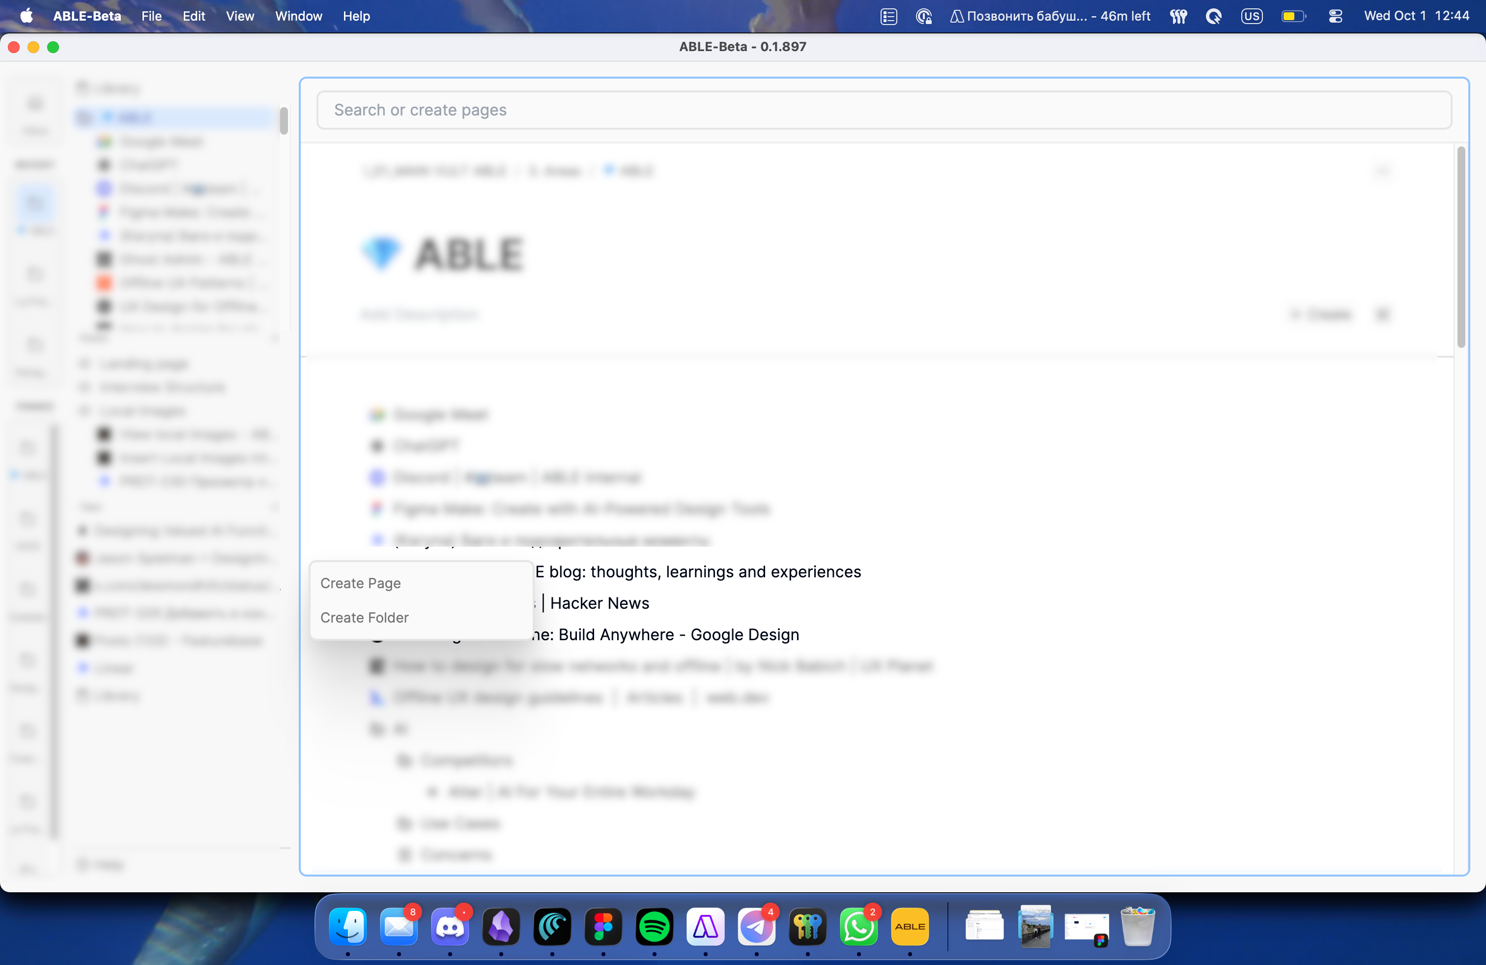Choose Create Page from context menu
The image size is (1486, 965).
click(422, 583)
